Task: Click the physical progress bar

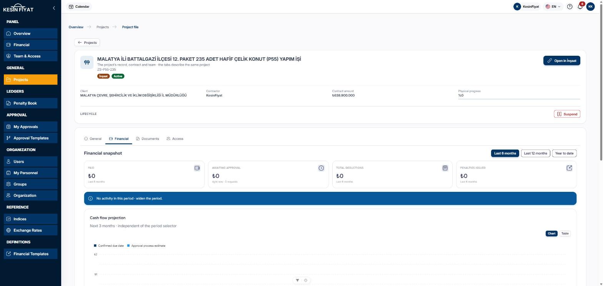Action: [519, 99]
